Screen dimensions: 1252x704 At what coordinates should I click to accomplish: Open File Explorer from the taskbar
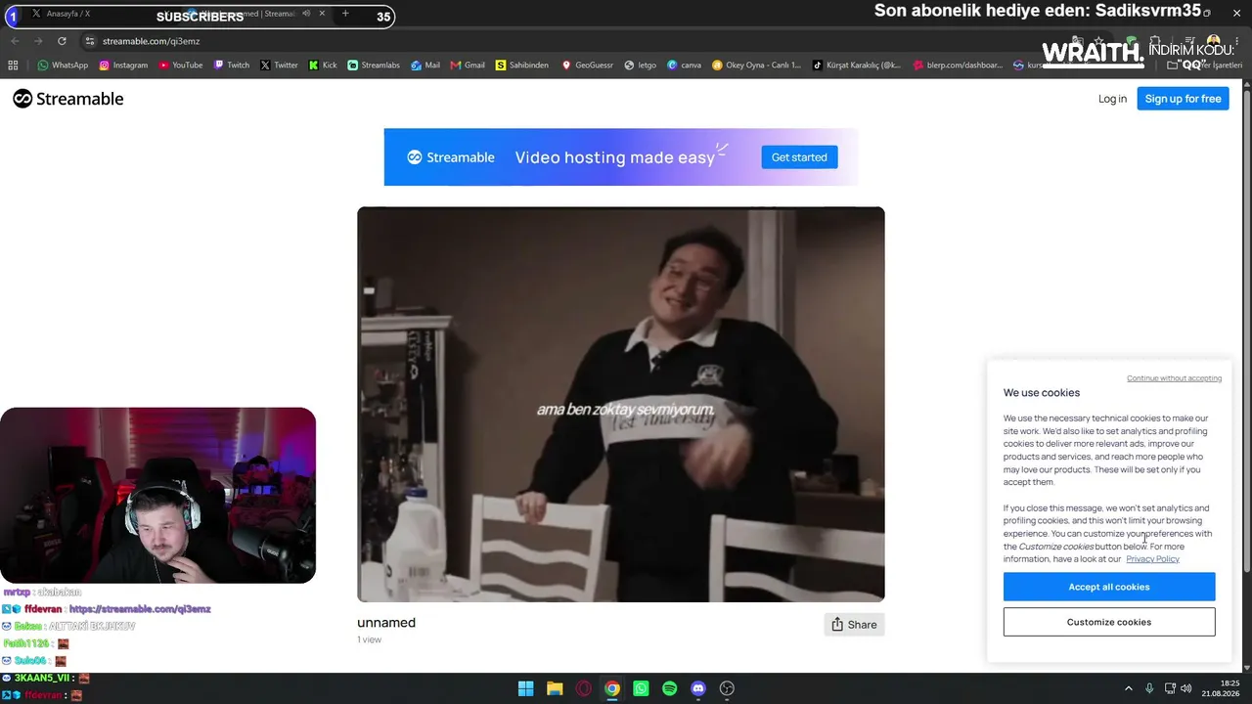pos(555,688)
